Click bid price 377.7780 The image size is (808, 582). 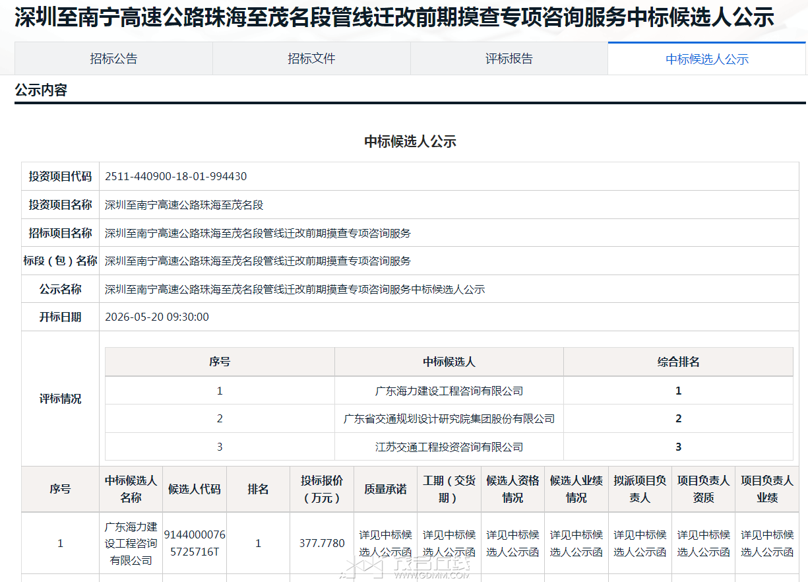click(x=322, y=543)
